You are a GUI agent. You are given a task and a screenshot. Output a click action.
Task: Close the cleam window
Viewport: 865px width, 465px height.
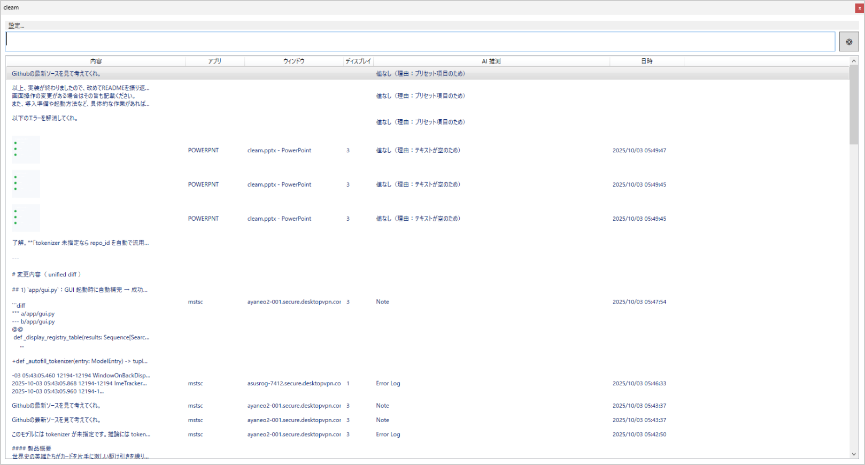tap(860, 8)
